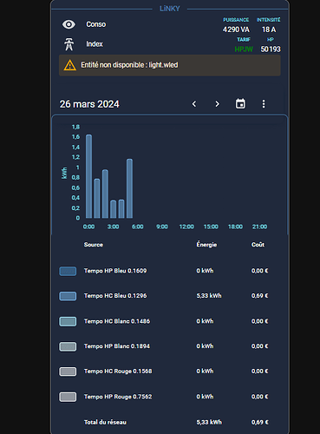Click the pylon icon beside Index
The width and height of the screenshot is (320, 434).
[69, 44]
